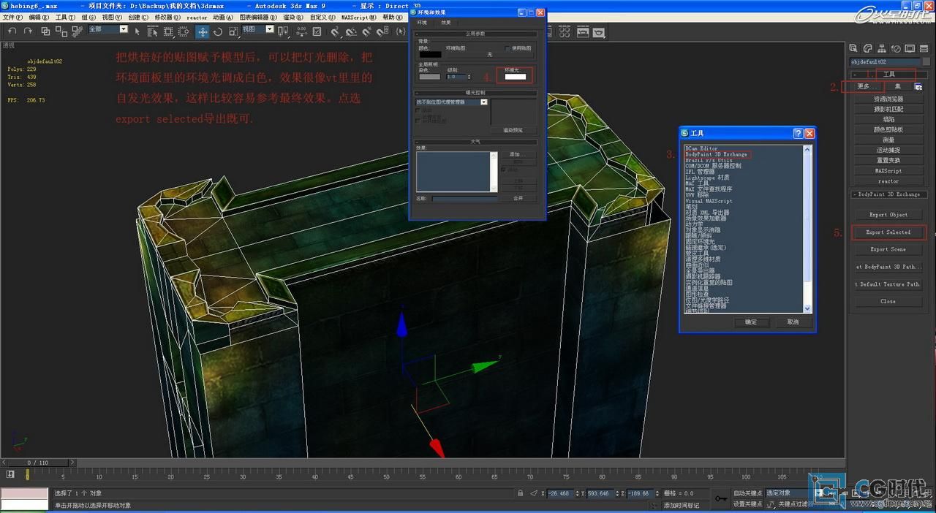
Task: Collapse the 曝光控制 rollout
Action: tap(475, 93)
